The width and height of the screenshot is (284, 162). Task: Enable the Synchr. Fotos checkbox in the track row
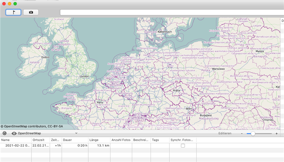coord(183,146)
